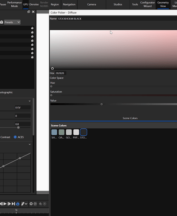Open animation settings gear icon

pyautogui.click(x=31, y=204)
